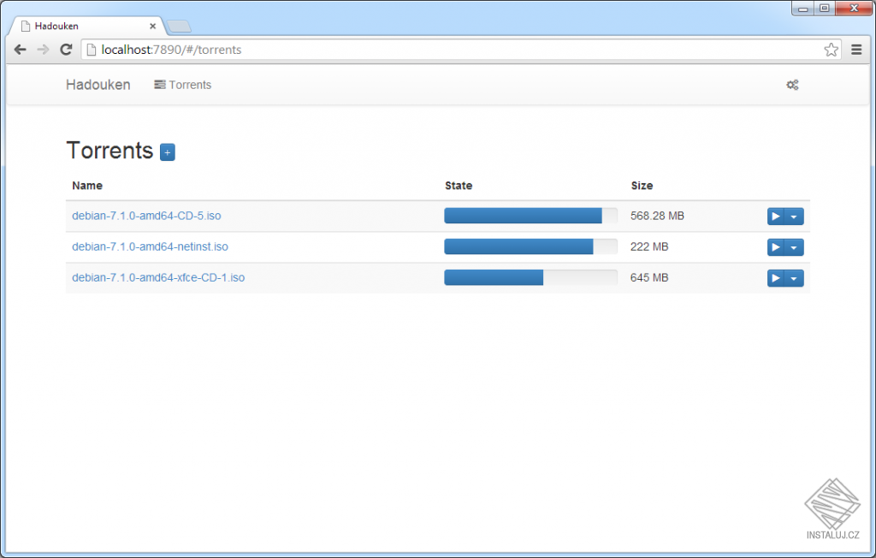Click the Hadouken brand link
The width and height of the screenshot is (876, 558).
(98, 85)
